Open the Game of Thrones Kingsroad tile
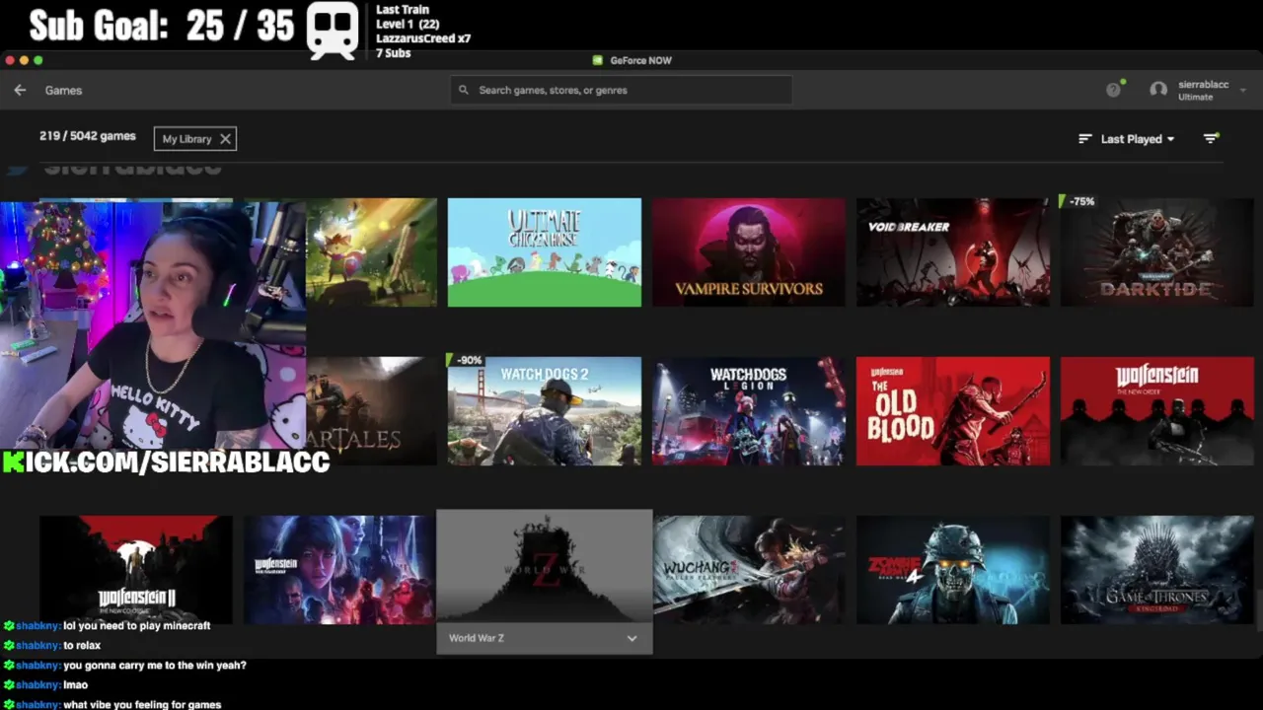This screenshot has width=1263, height=710. pos(1157,570)
